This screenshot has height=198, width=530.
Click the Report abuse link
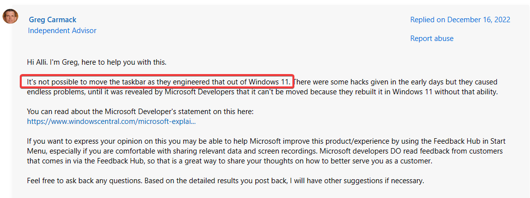click(432, 39)
